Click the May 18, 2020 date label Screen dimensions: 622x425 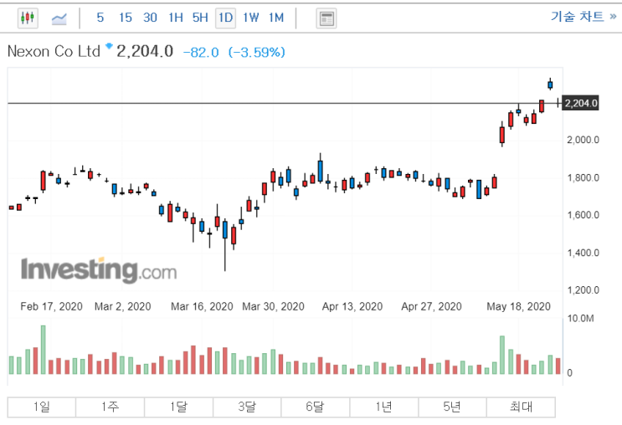519,306
